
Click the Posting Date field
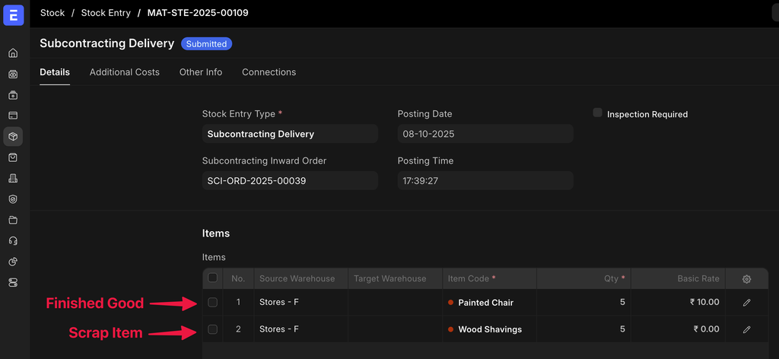tap(485, 134)
